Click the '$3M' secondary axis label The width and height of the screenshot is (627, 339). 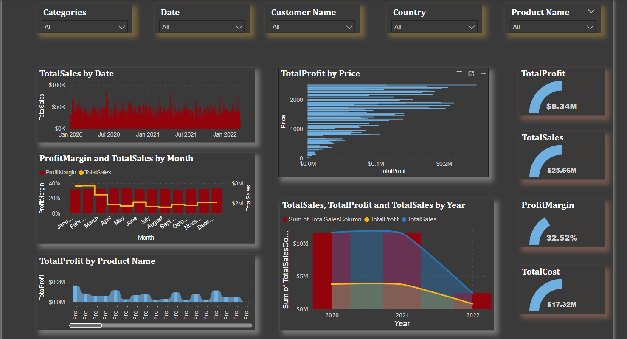237,184
